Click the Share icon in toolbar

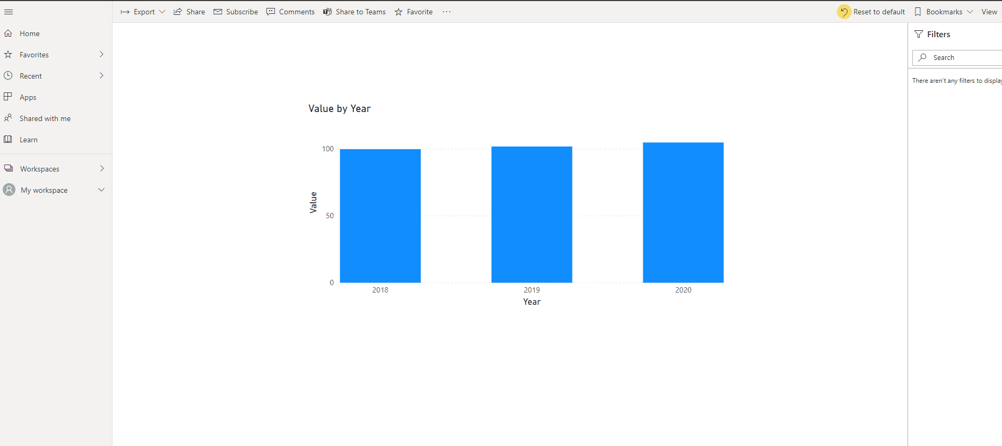point(178,12)
